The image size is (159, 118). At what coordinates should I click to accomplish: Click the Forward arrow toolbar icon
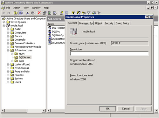[x=9, y=13]
